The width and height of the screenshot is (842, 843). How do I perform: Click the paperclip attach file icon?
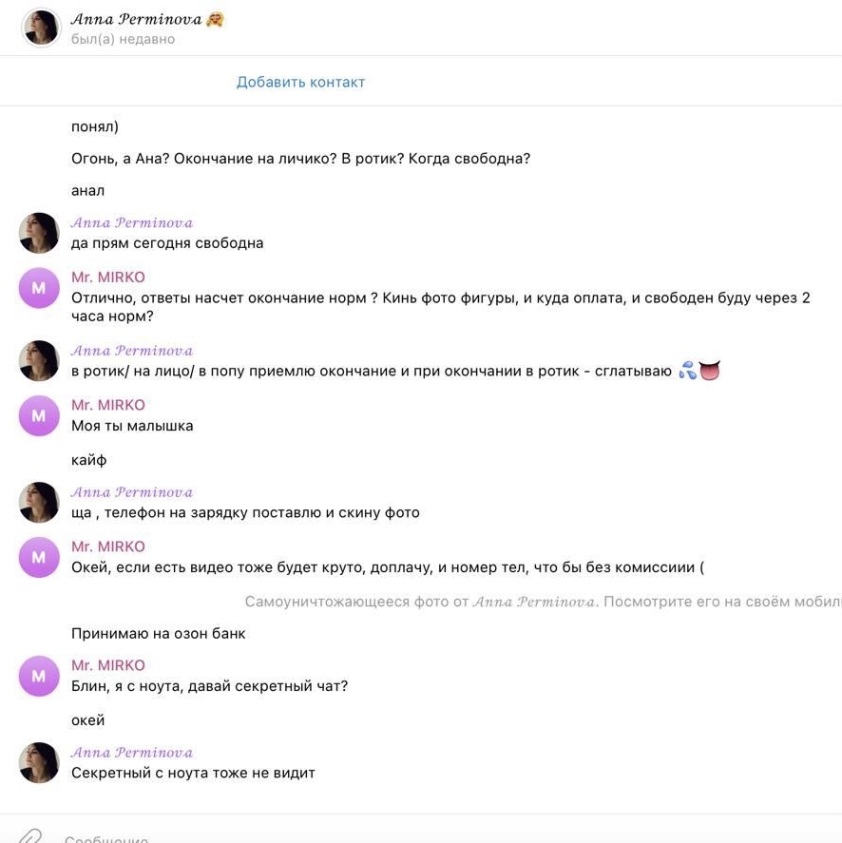(x=31, y=837)
